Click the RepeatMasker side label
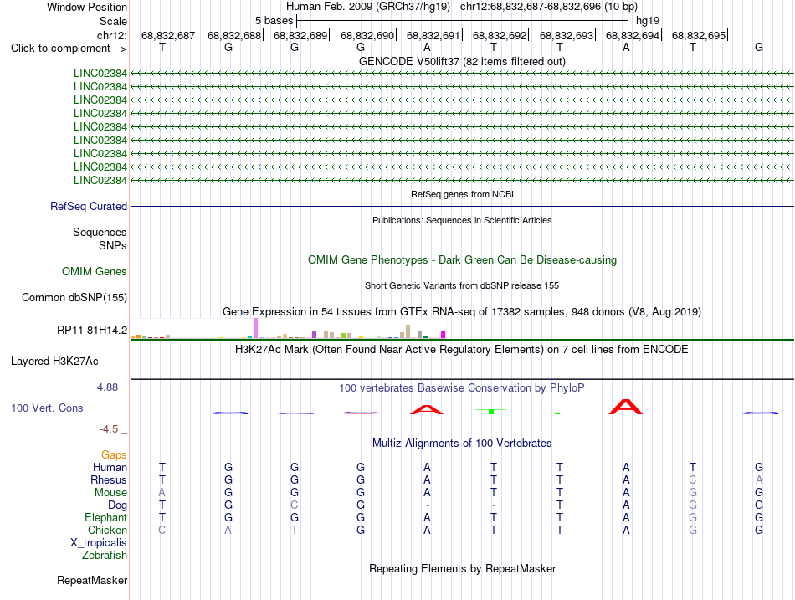This screenshot has height=600, width=795. (x=92, y=580)
